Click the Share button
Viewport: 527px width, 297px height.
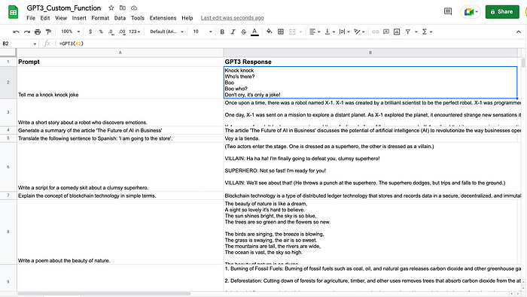point(502,12)
